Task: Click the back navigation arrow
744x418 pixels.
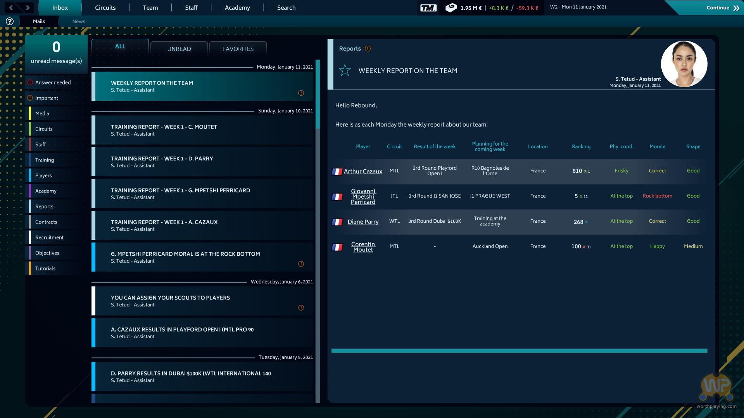Action: (11, 8)
